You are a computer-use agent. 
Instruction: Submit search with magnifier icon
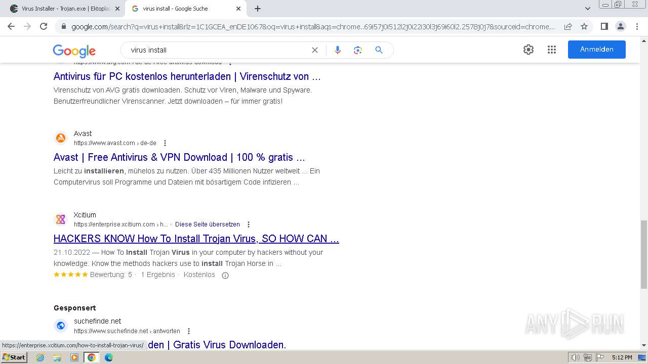point(379,50)
